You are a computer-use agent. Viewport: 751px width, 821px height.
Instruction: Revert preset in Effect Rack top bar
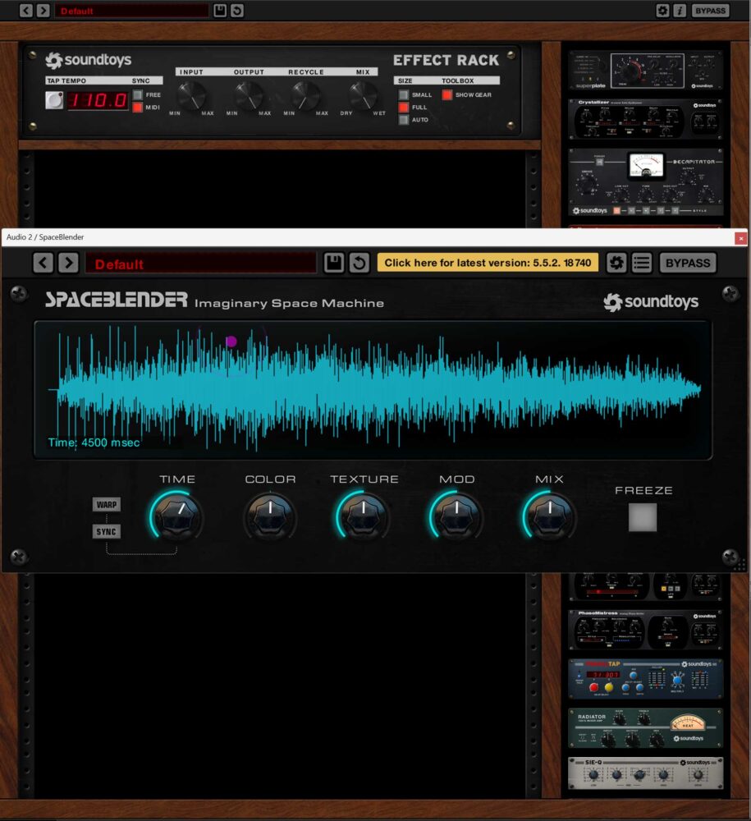[237, 11]
